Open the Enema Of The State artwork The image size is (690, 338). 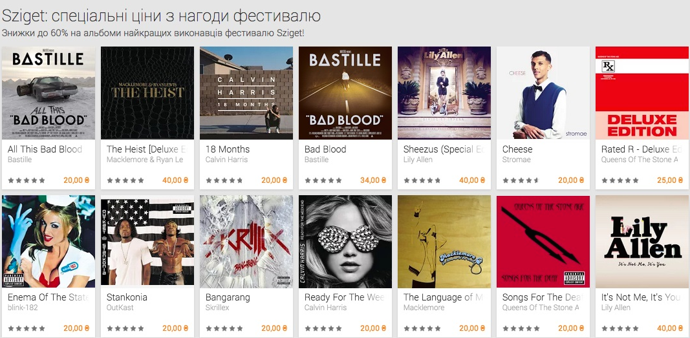[x=49, y=242]
